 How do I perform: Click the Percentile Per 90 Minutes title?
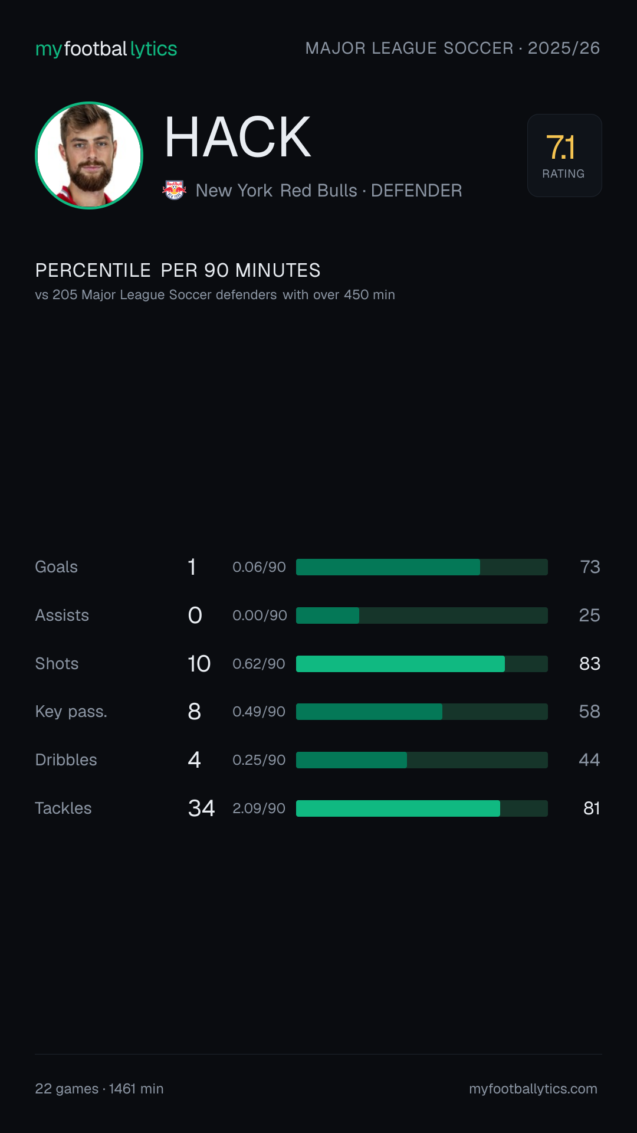pos(178,270)
